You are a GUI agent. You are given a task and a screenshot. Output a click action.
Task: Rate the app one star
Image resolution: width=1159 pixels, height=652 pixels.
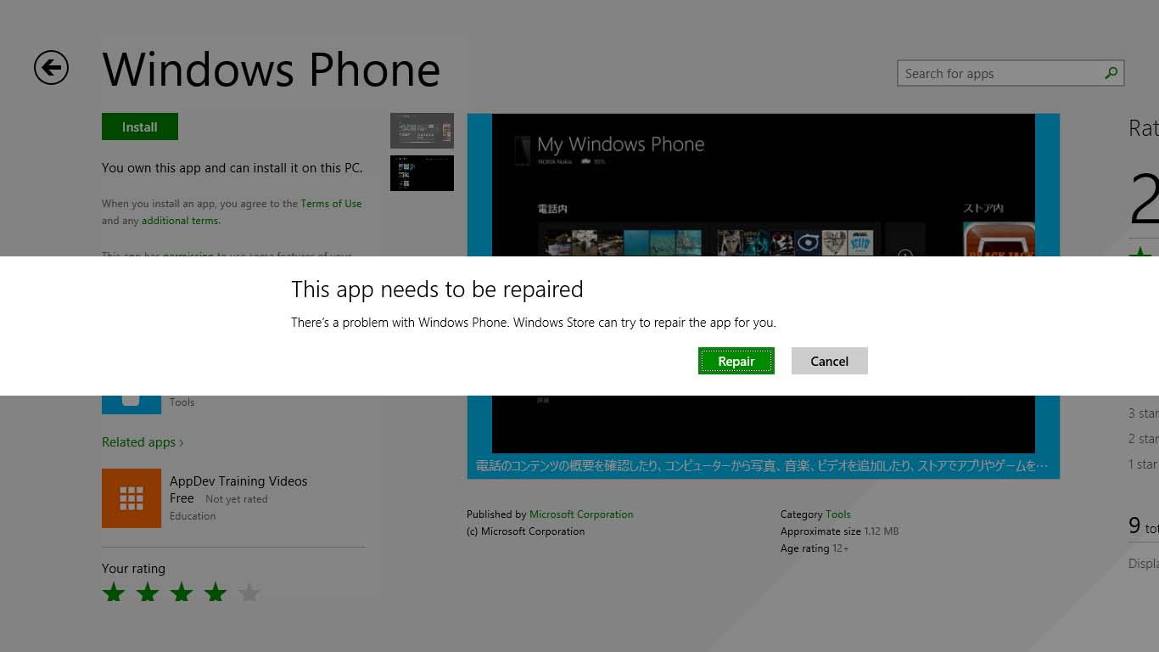[x=114, y=593]
